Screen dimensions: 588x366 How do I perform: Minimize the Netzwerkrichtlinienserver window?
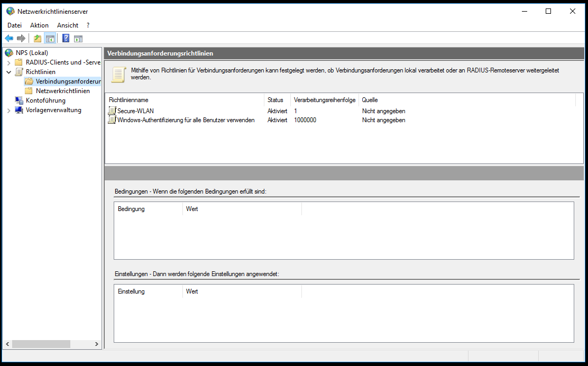pyautogui.click(x=524, y=11)
